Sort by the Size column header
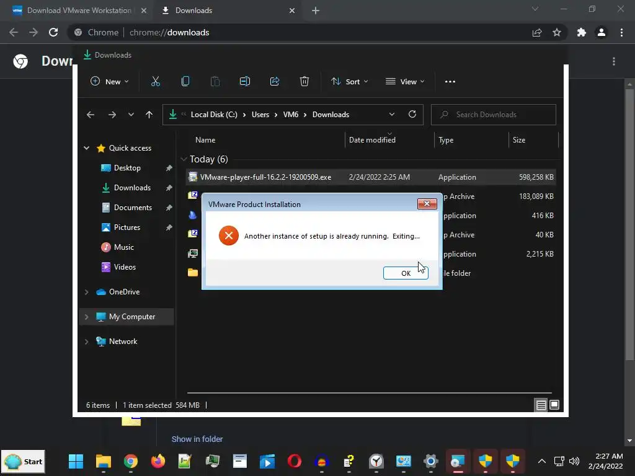 [519, 139]
